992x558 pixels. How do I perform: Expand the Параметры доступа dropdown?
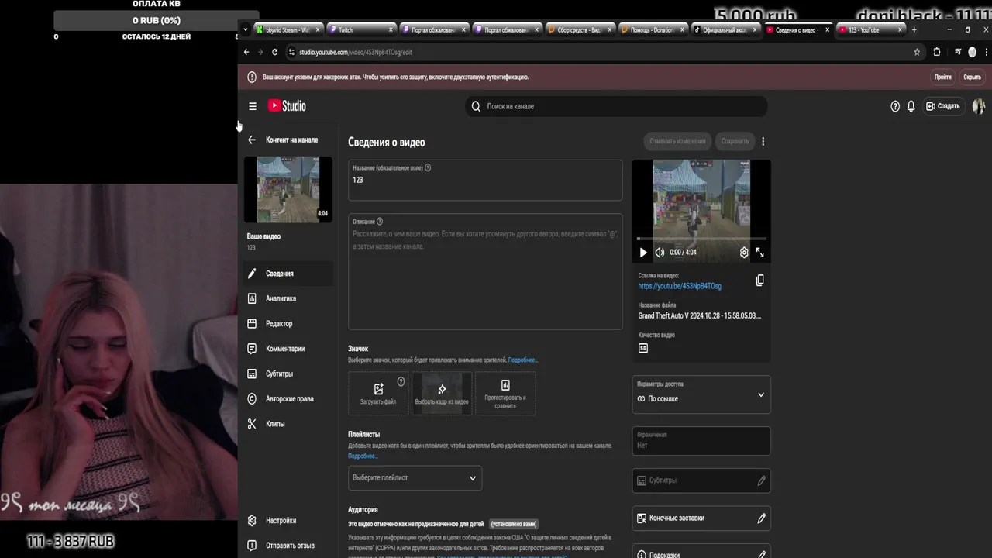click(x=701, y=394)
